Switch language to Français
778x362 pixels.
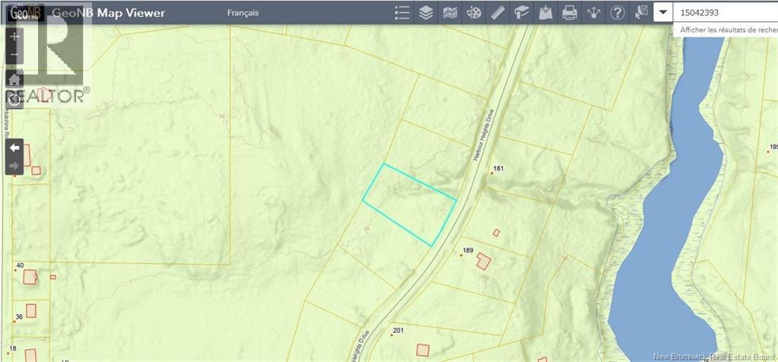pos(243,13)
